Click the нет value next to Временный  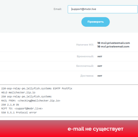[100, 57]
